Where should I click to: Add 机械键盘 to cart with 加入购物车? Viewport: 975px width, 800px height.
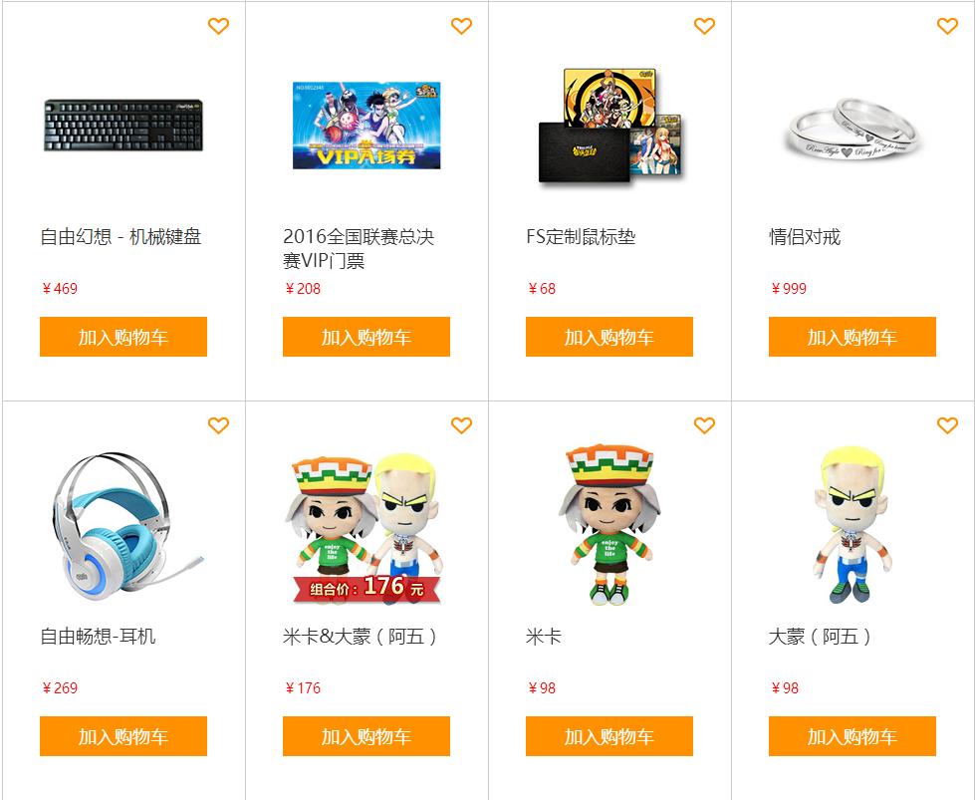pos(123,337)
